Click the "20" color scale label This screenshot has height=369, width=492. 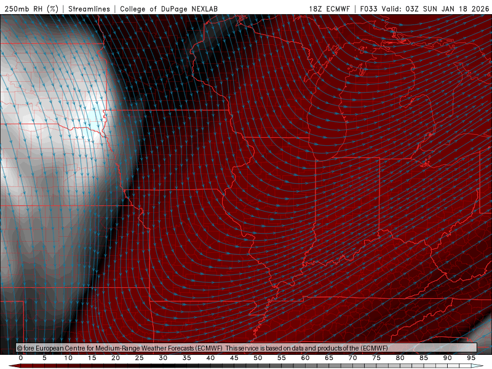click(116, 358)
